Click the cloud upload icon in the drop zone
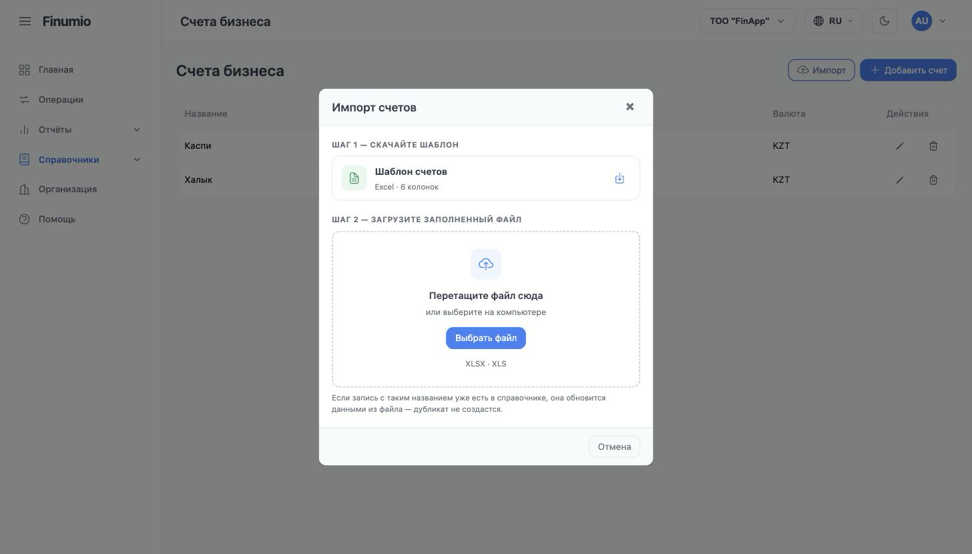 click(x=486, y=264)
